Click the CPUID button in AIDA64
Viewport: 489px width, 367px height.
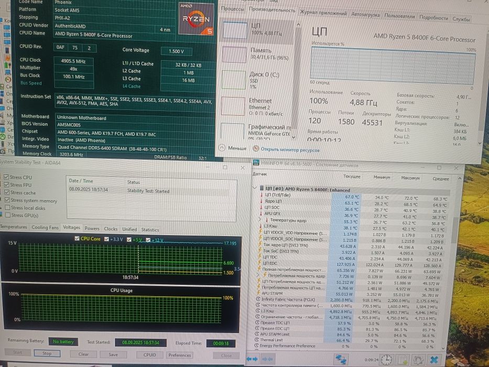pyautogui.click(x=150, y=355)
